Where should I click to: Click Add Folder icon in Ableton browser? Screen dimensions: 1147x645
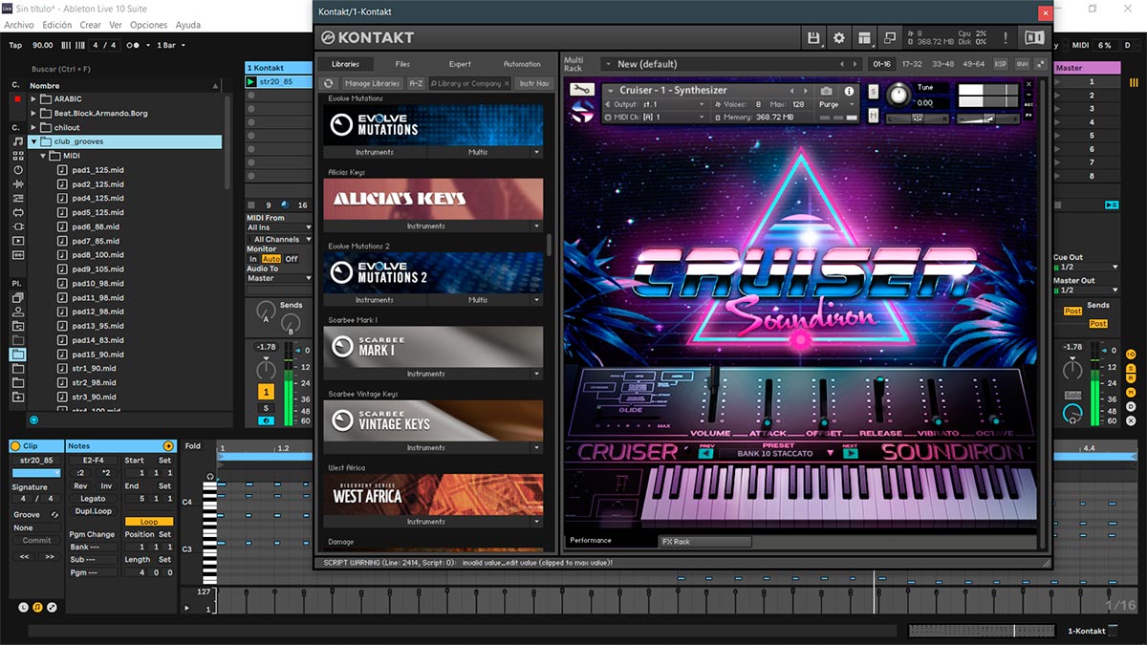coord(18,397)
